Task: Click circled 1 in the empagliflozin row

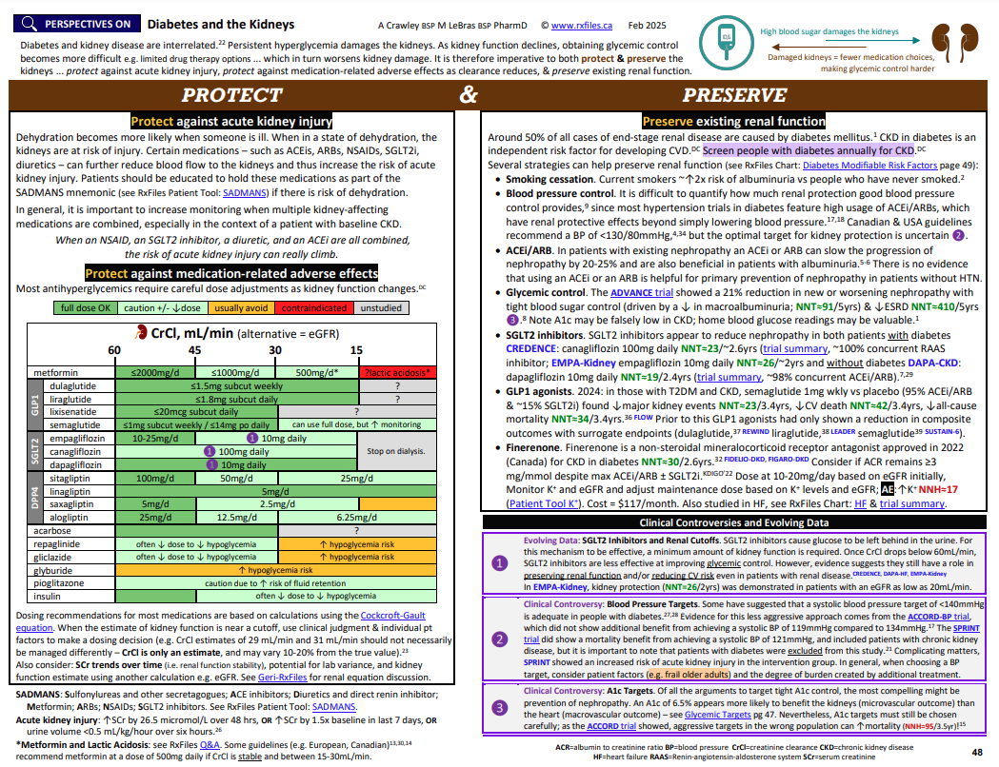Action: 252,439
